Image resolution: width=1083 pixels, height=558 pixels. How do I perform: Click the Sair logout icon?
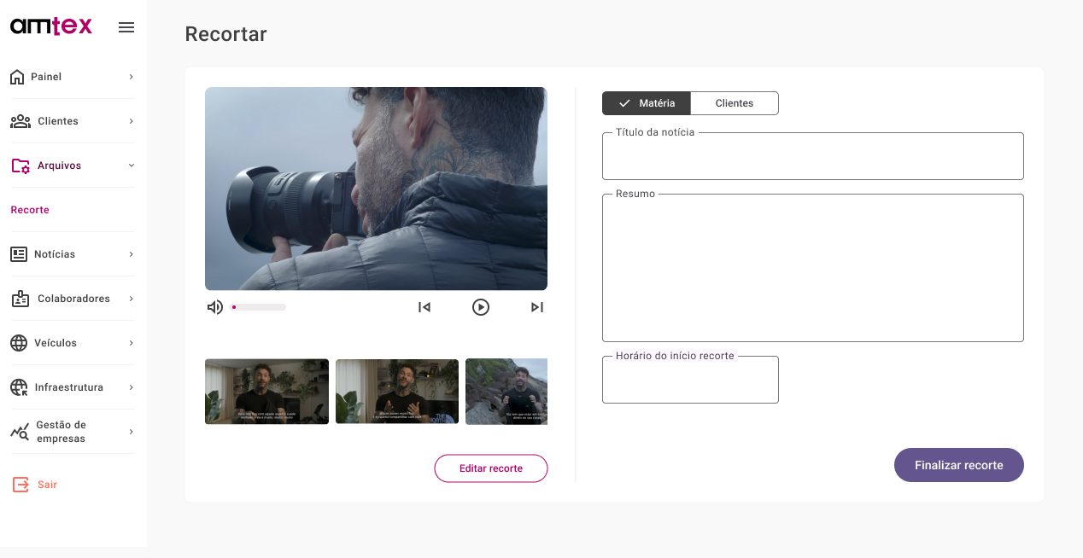click(20, 485)
